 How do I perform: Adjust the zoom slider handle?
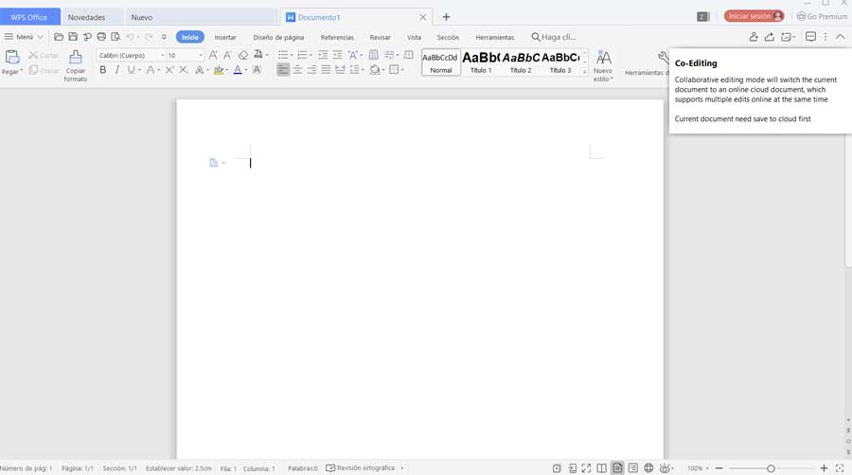pyautogui.click(x=771, y=468)
